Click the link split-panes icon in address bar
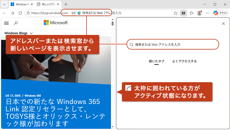This screenshot has height=130, width=230. pos(74,13)
